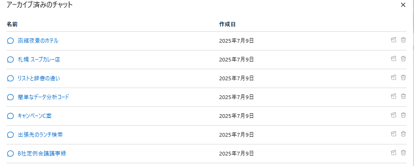Delete the B社定例会議議事録 chat
Viewport: 414px width, 166px height.
coord(403,153)
